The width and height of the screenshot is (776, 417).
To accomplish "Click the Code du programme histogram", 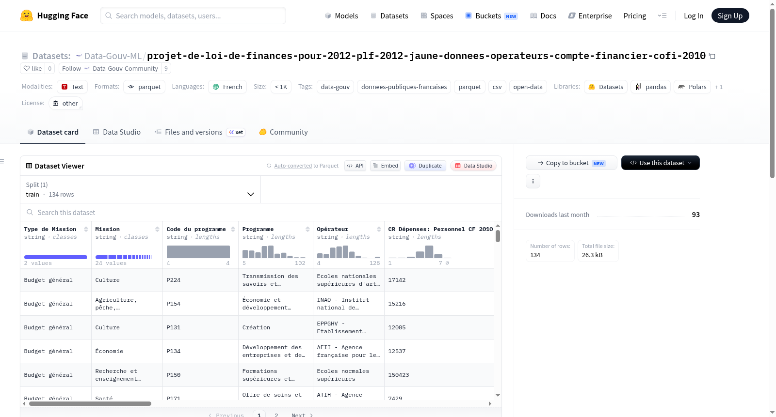I will coord(198,252).
